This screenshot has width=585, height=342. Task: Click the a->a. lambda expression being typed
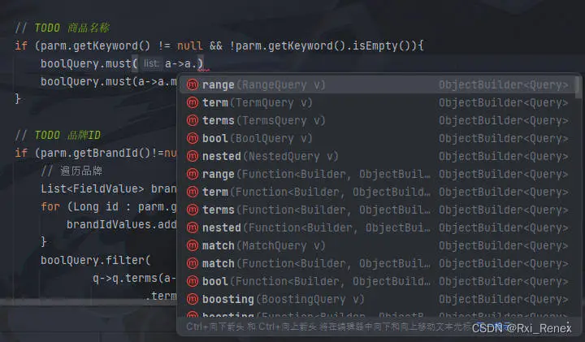click(x=180, y=64)
